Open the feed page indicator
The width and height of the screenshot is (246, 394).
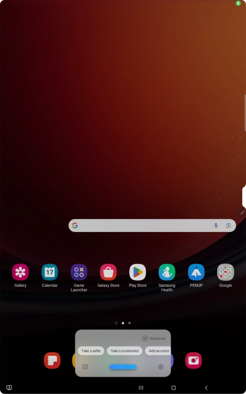point(116,323)
